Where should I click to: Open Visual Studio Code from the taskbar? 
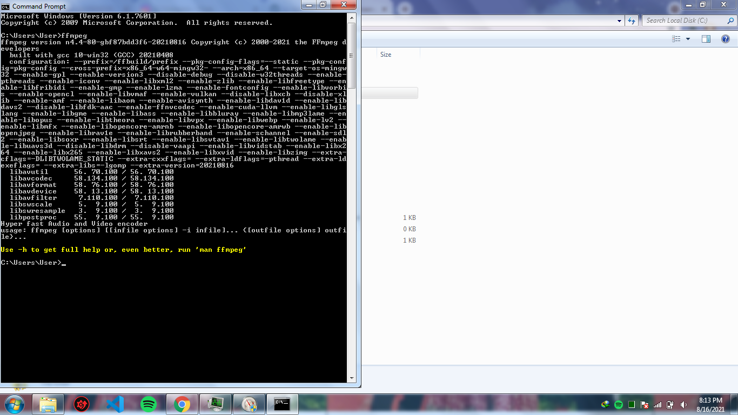tap(115, 404)
